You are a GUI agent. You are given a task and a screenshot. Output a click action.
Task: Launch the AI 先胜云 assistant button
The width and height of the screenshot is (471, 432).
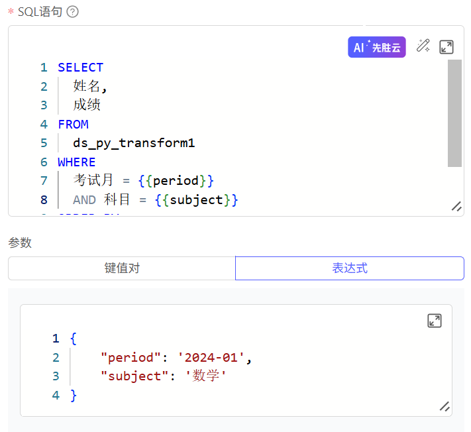[x=377, y=47]
